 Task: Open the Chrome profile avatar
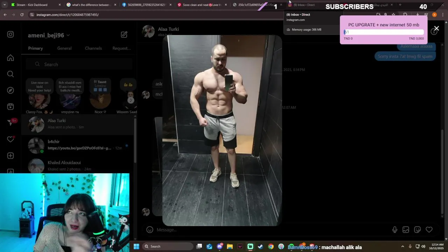coord(434,15)
